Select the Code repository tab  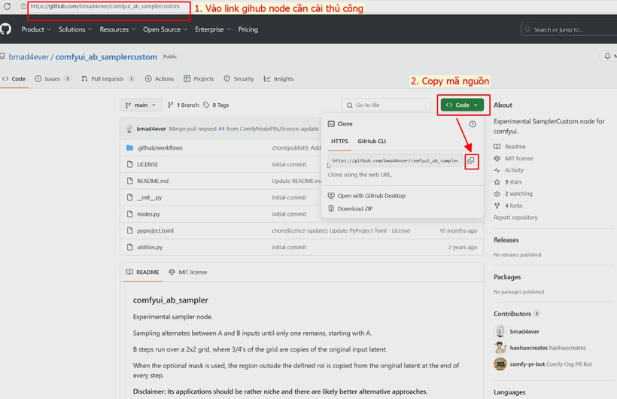point(14,79)
